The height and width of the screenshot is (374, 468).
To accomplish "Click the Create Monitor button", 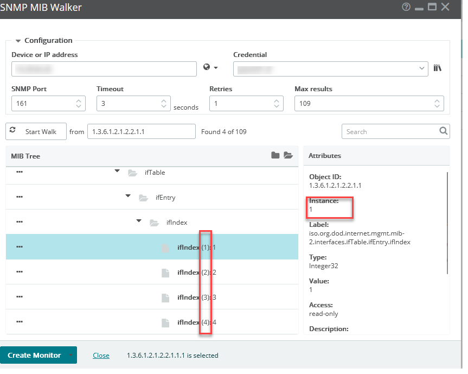I will point(35,355).
